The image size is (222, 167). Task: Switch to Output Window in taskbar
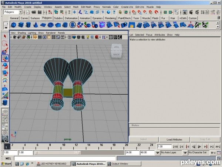tap(124, 164)
